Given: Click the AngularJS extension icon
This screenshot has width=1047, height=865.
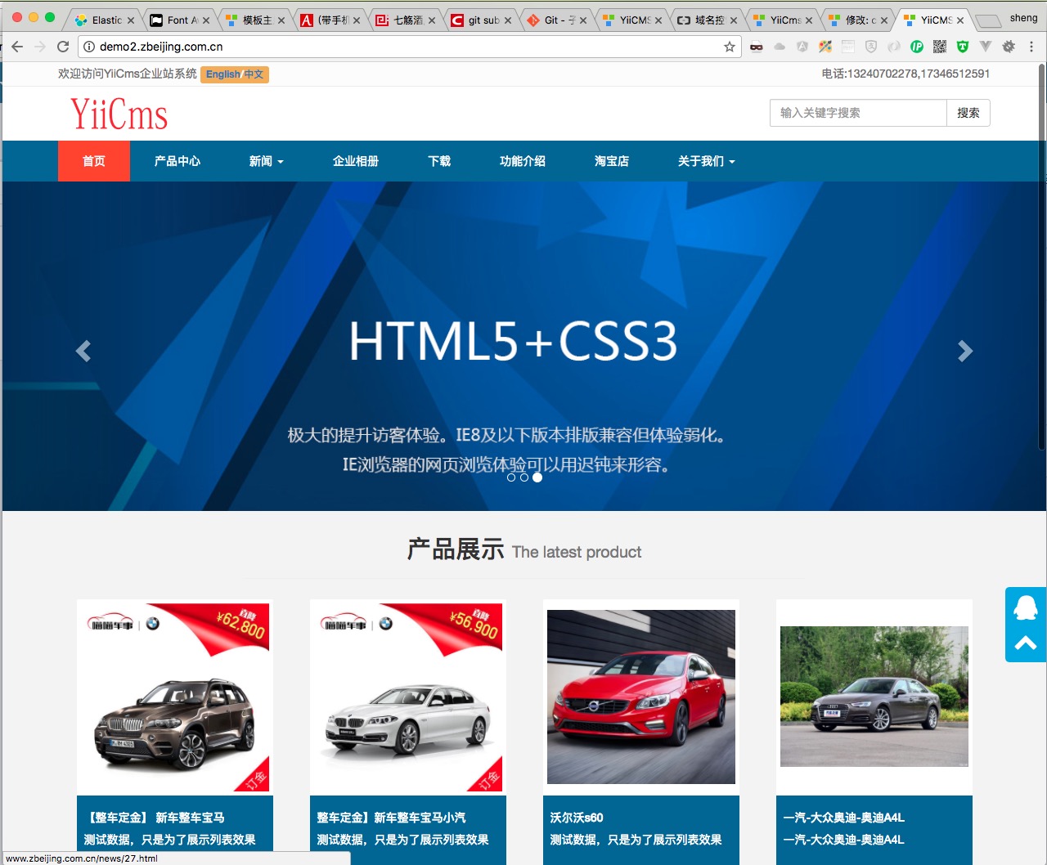Looking at the screenshot, I should click(802, 47).
